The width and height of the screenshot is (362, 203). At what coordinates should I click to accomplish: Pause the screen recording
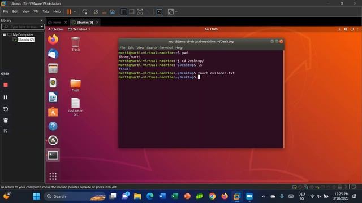pyautogui.click(x=6, y=98)
